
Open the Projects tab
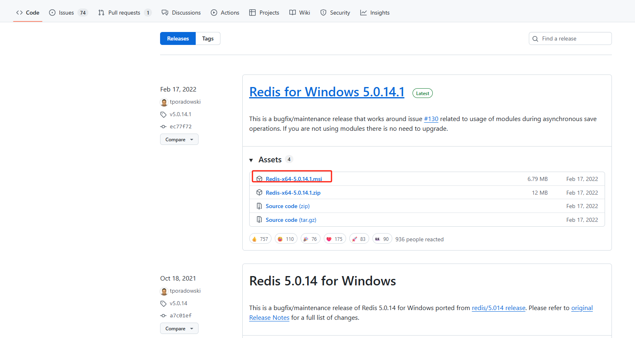264,13
